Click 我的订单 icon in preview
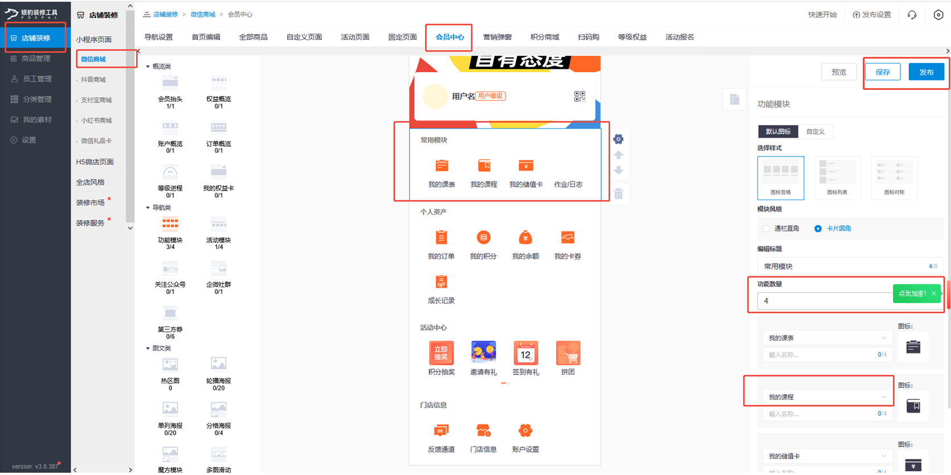This screenshot has height=475, width=951. 441,238
